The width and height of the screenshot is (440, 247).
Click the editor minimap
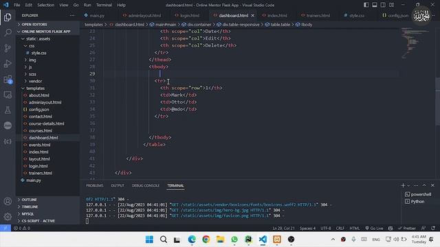tap(417, 43)
